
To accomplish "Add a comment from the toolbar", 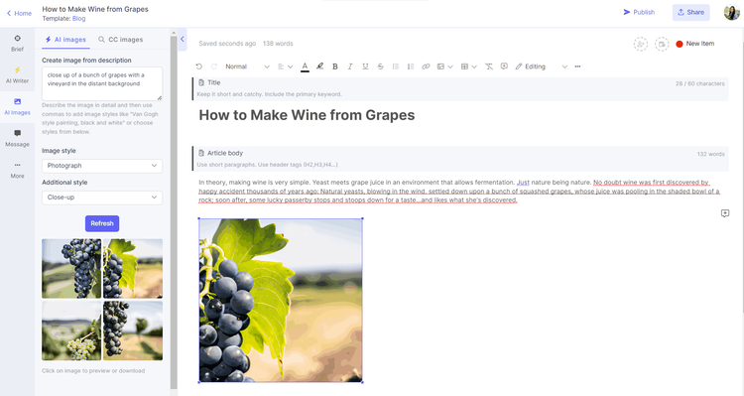I will (504, 66).
